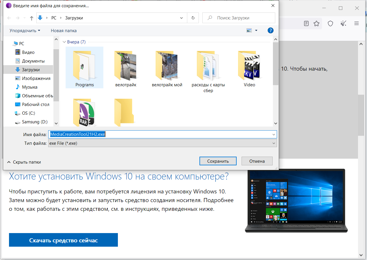Click the Загрузки breadcrumb in address bar

click(x=74, y=18)
